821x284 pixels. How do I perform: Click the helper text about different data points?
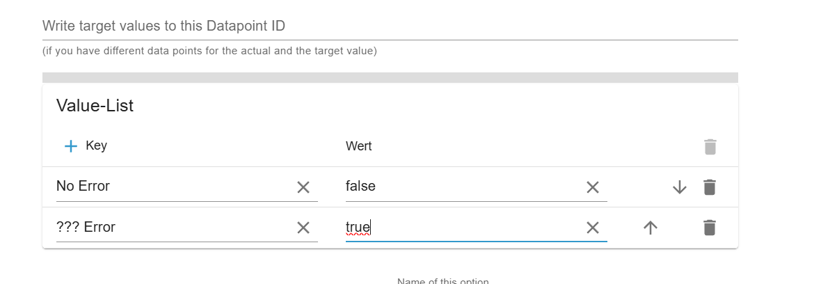pyautogui.click(x=209, y=51)
